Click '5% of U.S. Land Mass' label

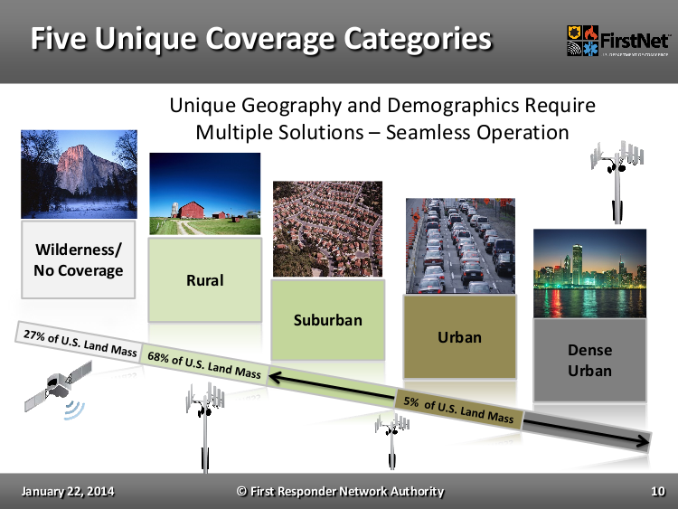458,410
